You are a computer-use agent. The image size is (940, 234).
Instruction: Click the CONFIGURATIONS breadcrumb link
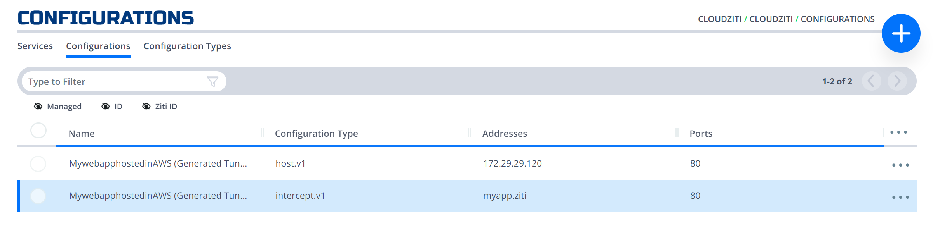[x=838, y=19]
